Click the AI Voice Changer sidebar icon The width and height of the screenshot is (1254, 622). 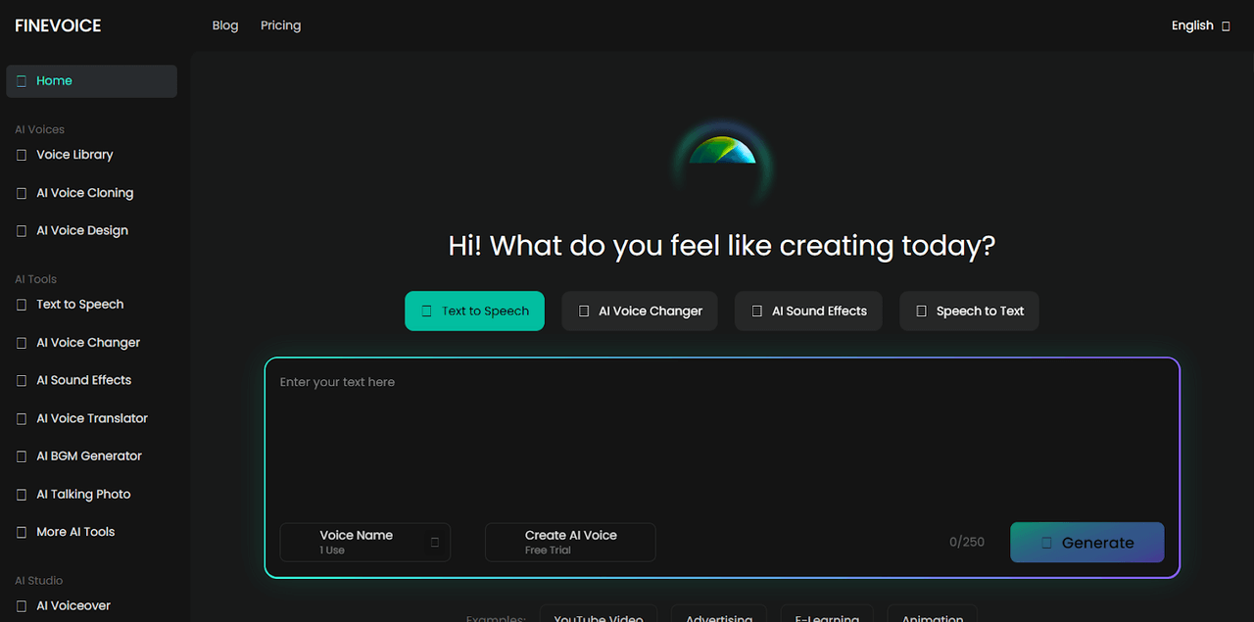22,343
